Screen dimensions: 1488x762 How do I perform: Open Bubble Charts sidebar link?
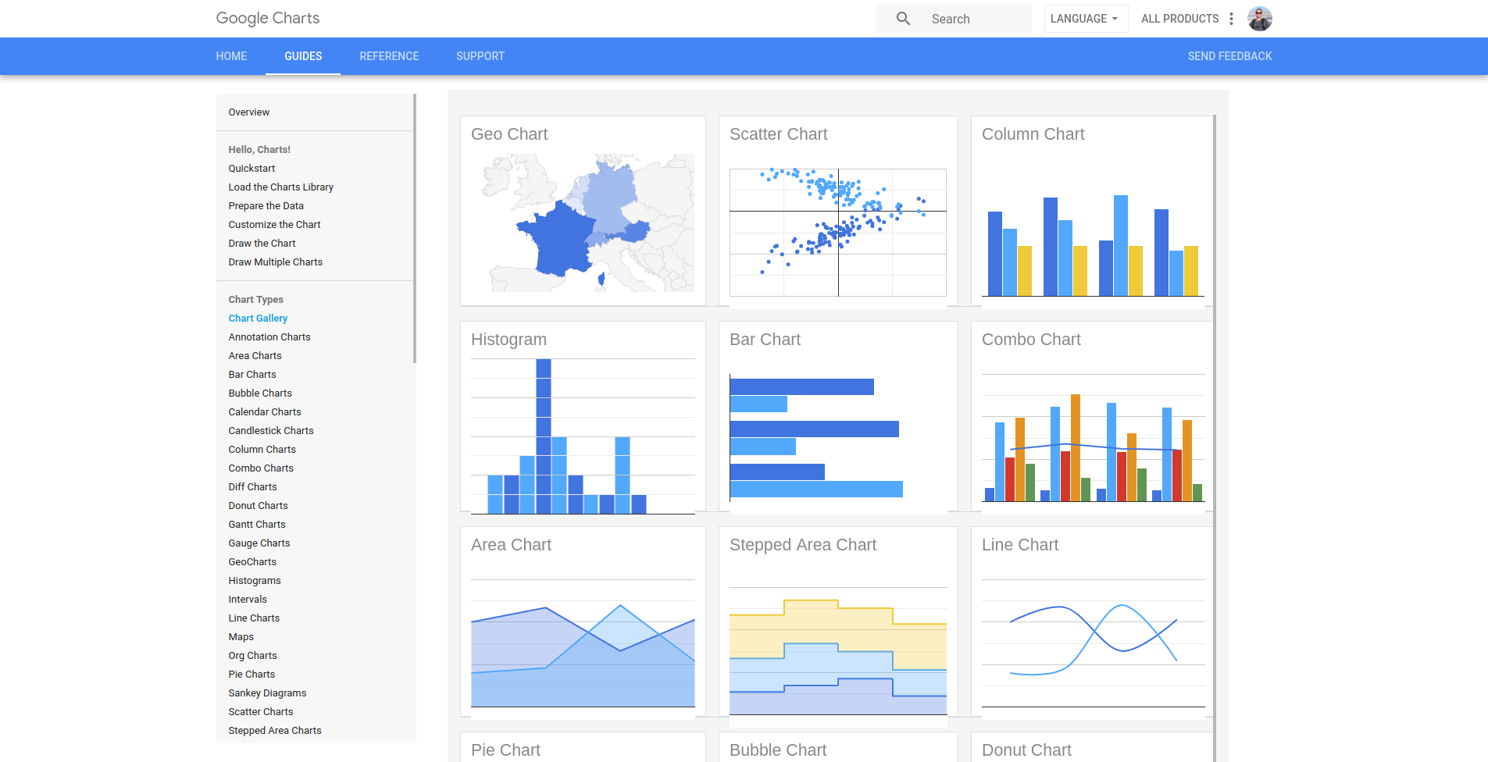(260, 393)
